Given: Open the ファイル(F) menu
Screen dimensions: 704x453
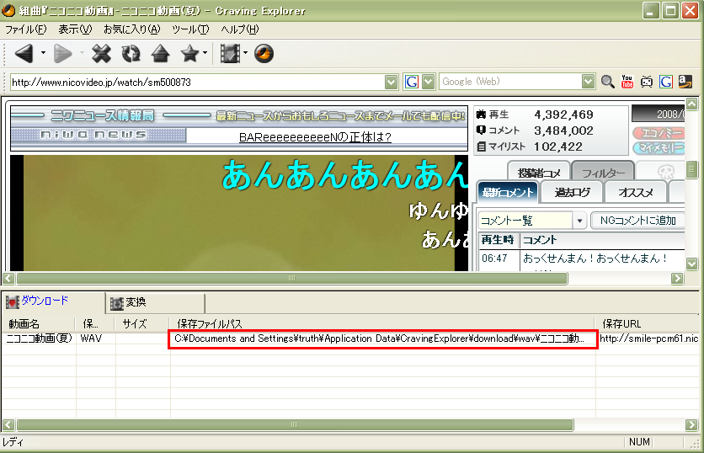Looking at the screenshot, I should [25, 29].
